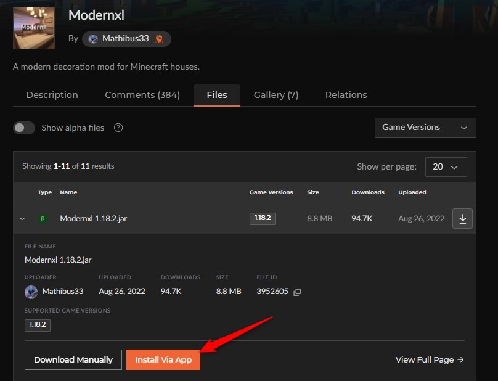
Task: Click the 1.18.2 game version tag in row
Action: click(x=263, y=219)
